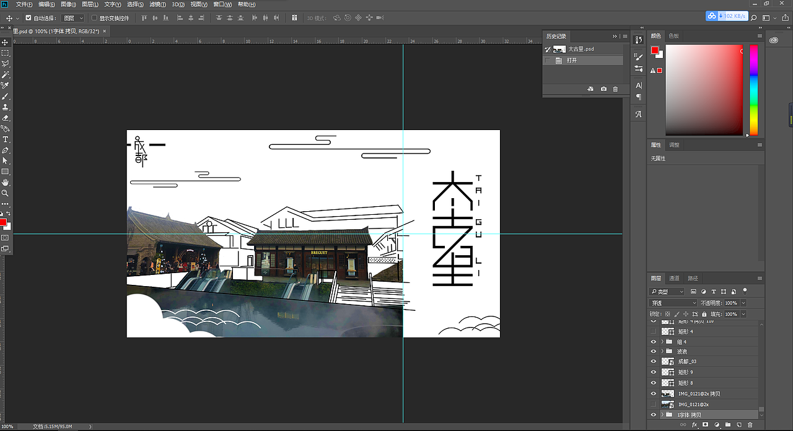Pick a color in the red color field
This screenshot has width=793, height=431.
tap(704, 90)
